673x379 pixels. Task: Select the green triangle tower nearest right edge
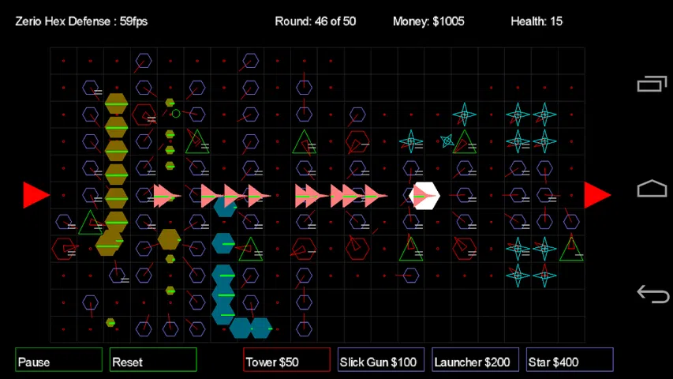coord(570,249)
